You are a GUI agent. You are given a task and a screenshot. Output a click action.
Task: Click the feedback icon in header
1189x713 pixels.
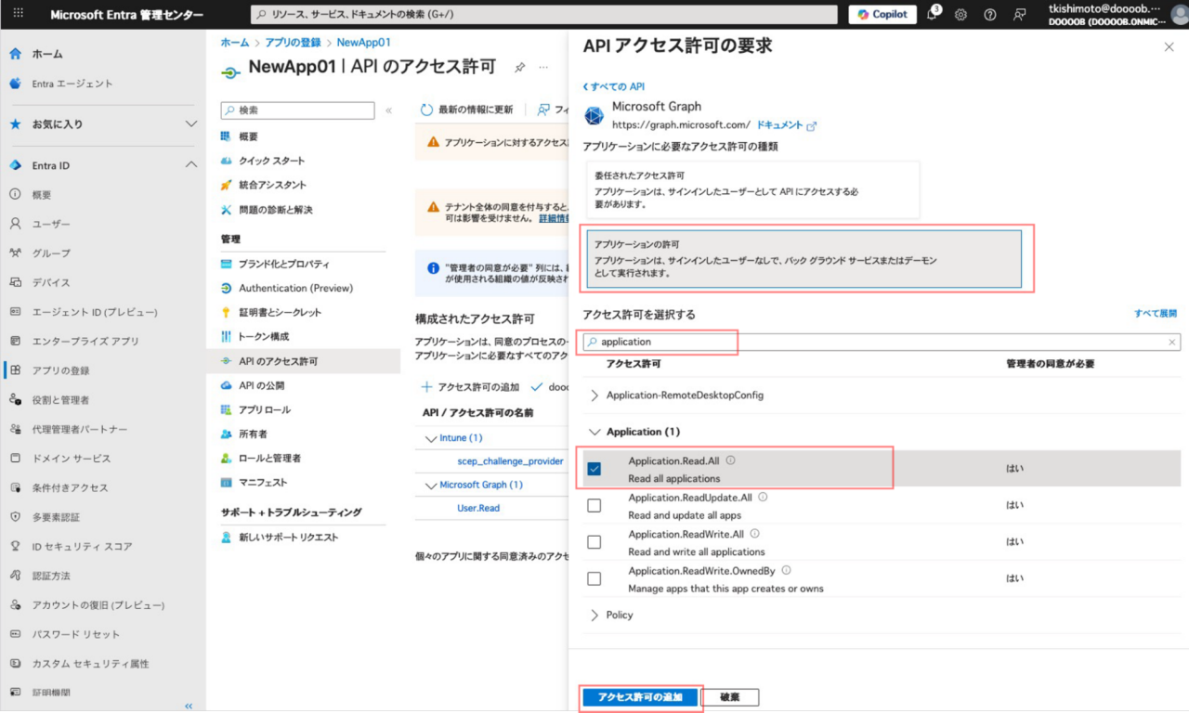1020,15
